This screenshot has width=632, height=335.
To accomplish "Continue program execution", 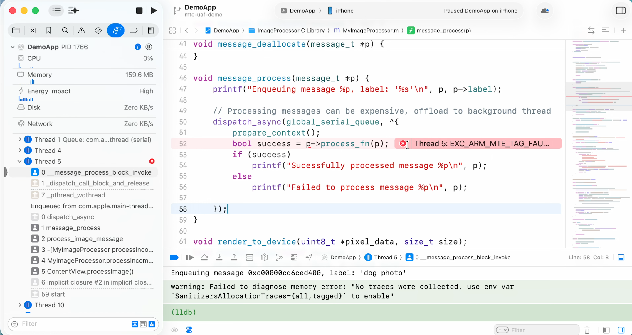I will coord(190,258).
